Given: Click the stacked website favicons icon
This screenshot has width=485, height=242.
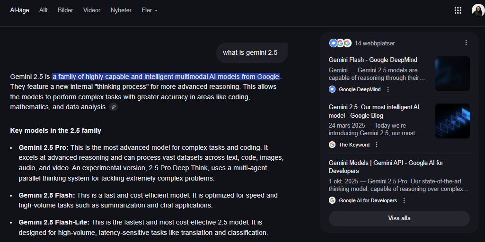Looking at the screenshot, I should pyautogui.click(x=340, y=43).
